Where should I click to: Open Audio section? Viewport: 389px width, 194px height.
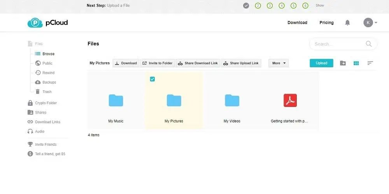40,131
